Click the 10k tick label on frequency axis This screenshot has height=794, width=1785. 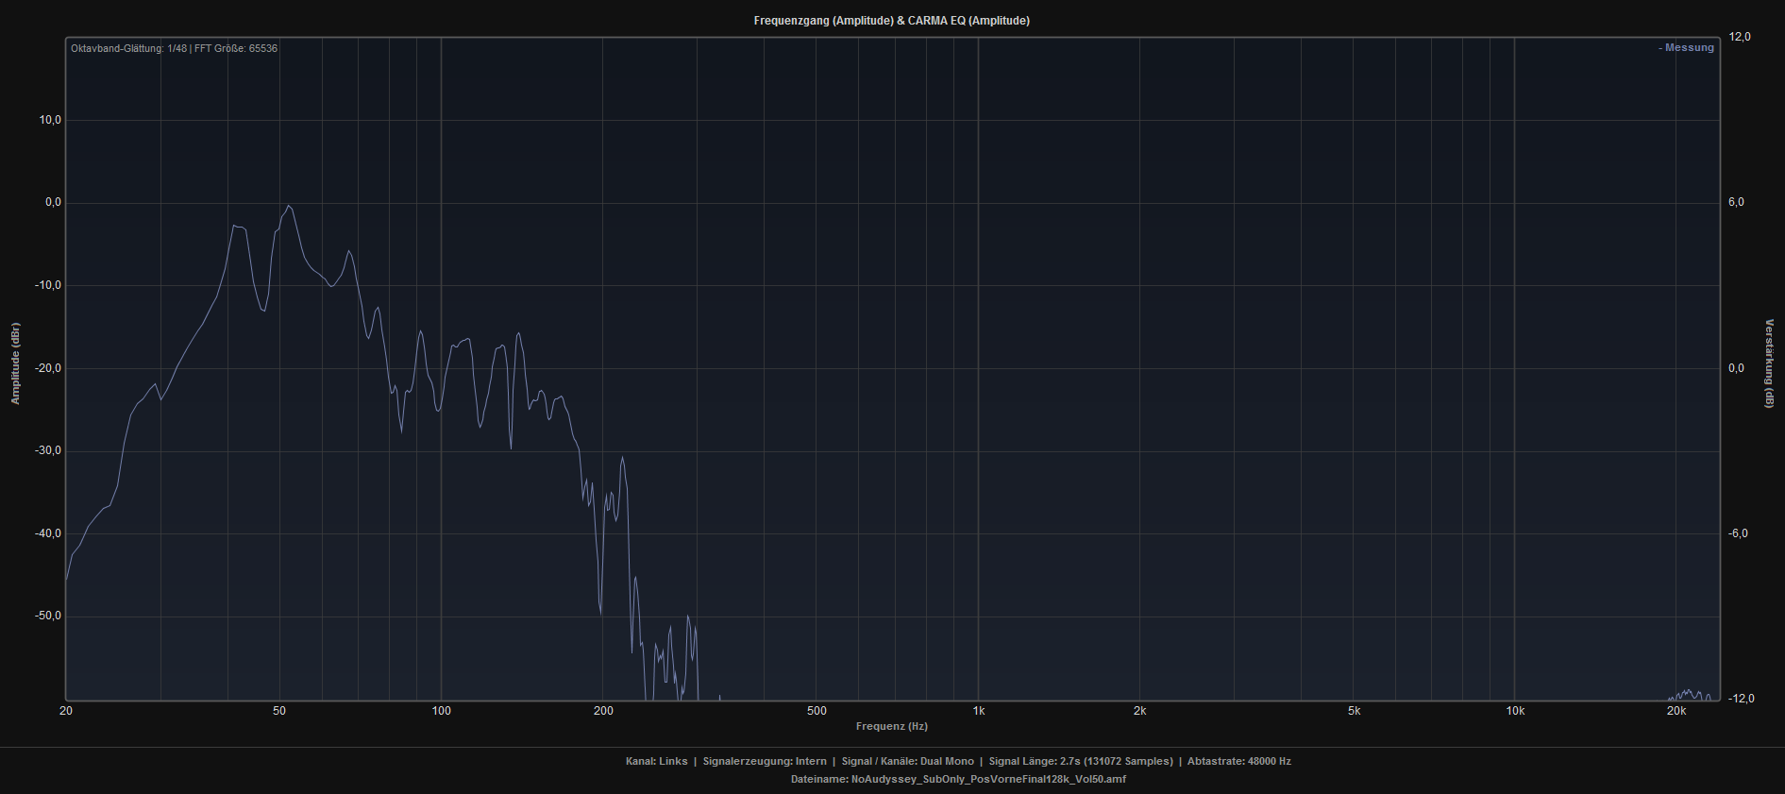[1515, 711]
